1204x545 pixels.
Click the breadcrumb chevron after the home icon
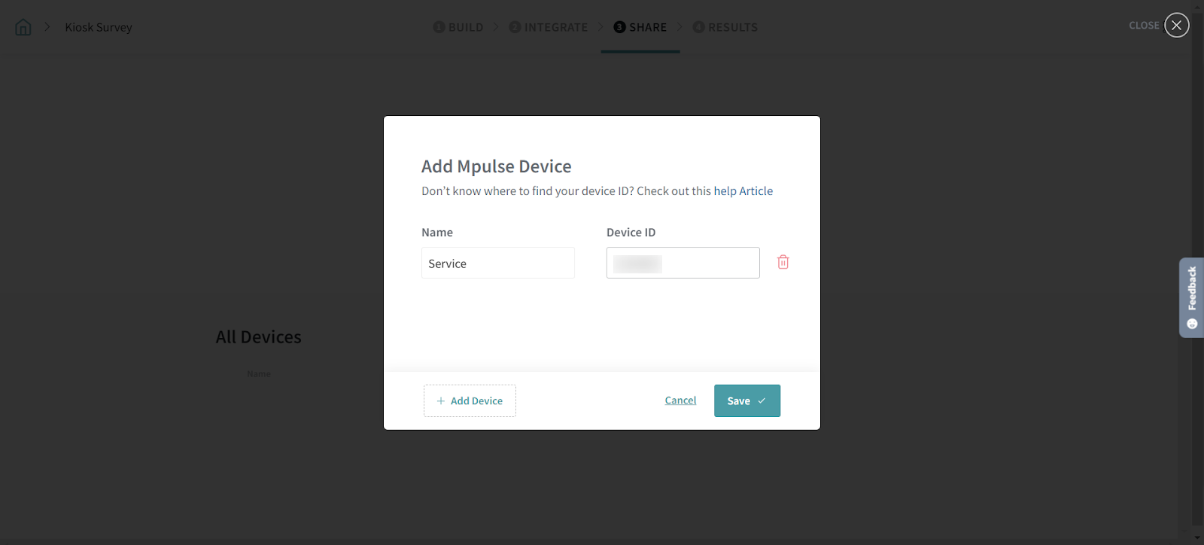(x=47, y=27)
